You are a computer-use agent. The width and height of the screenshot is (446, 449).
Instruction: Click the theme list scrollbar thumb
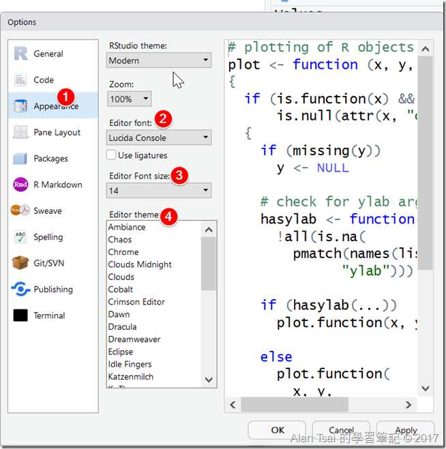click(x=209, y=264)
